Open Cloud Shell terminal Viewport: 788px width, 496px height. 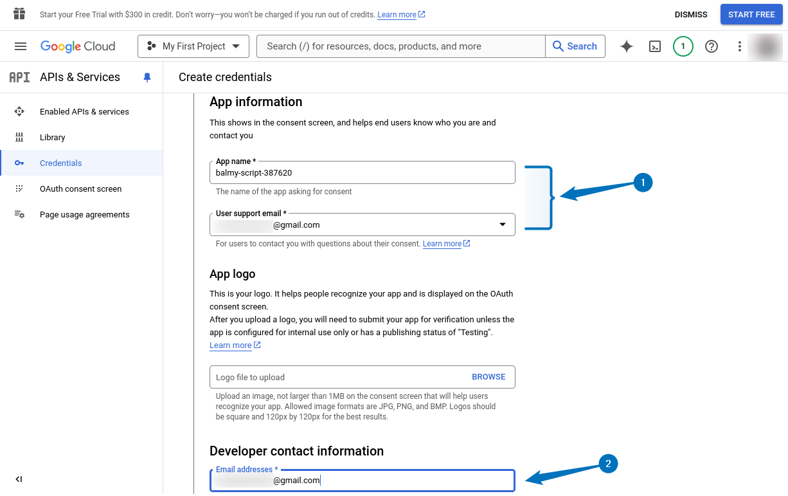[655, 46]
